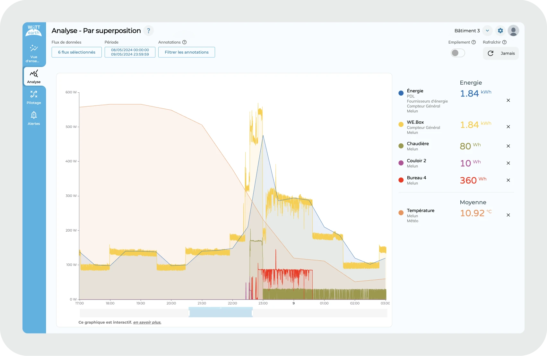Click the yellow WE.Box color dot
Viewport: 547px width, 356px height.
click(401, 124)
